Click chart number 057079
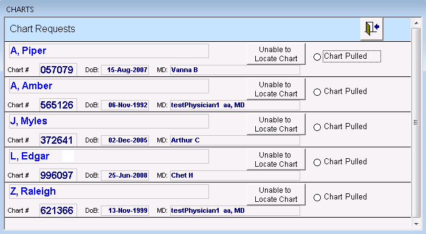The image size is (426, 234). [x=58, y=70]
